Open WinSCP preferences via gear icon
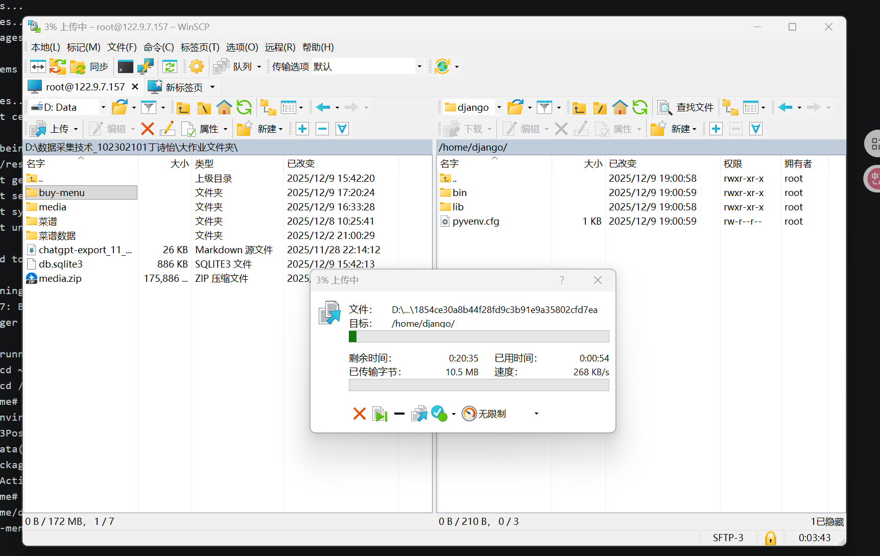Viewport: 880px width, 556px height. [197, 66]
